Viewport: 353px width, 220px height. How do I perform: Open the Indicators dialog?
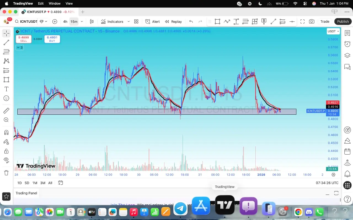(x=112, y=21)
